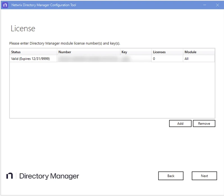Sort by the Status column header
The width and height of the screenshot is (224, 196).
point(33,52)
